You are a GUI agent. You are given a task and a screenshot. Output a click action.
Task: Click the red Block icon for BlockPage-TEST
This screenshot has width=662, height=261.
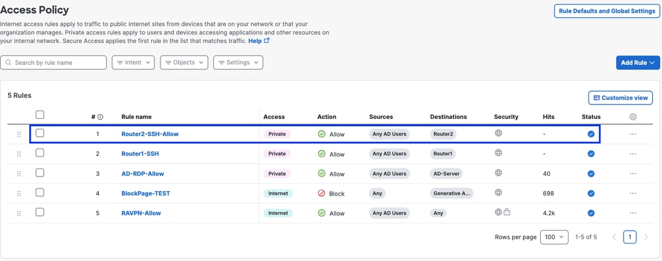point(321,193)
